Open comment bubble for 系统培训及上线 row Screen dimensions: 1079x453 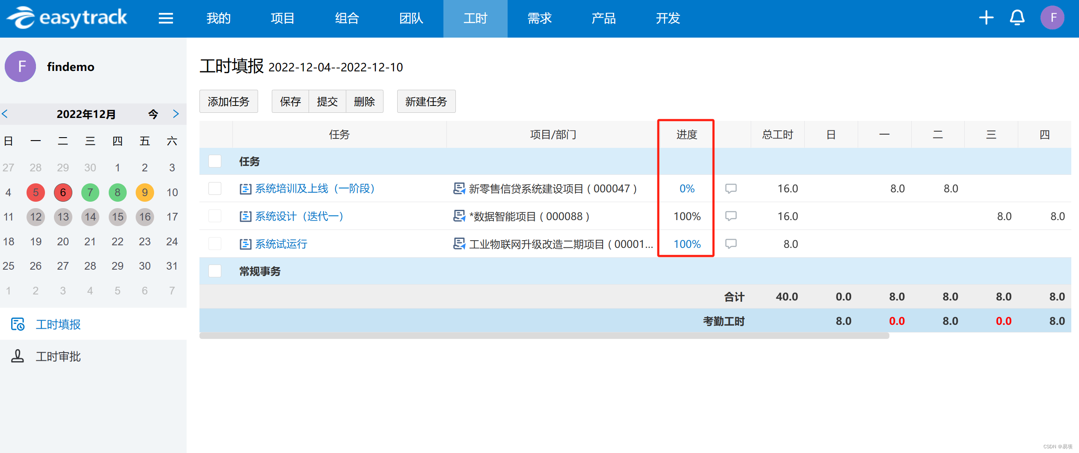[731, 188]
